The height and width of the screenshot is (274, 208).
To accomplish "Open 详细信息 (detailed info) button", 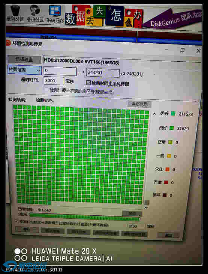I will click(x=139, y=104).
